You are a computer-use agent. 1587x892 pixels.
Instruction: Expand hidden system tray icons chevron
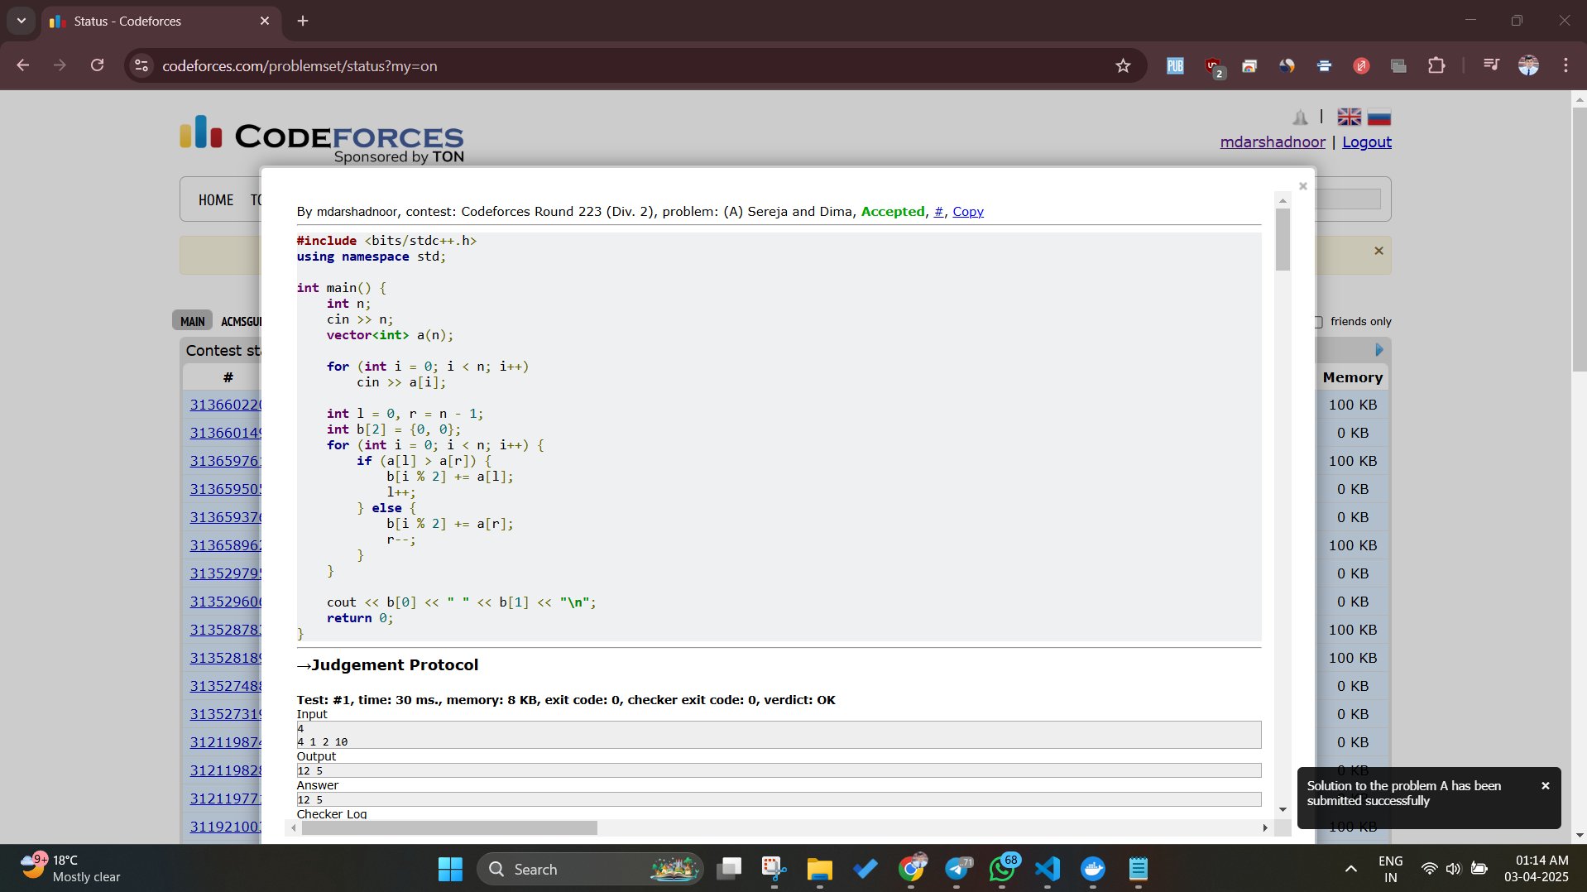coord(1350,869)
